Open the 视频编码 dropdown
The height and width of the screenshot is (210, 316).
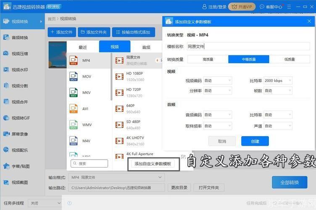point(218,81)
